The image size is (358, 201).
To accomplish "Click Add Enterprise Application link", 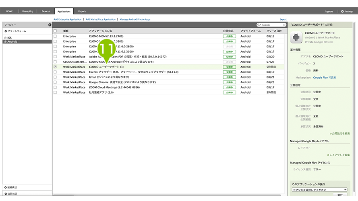I will 67,19.
